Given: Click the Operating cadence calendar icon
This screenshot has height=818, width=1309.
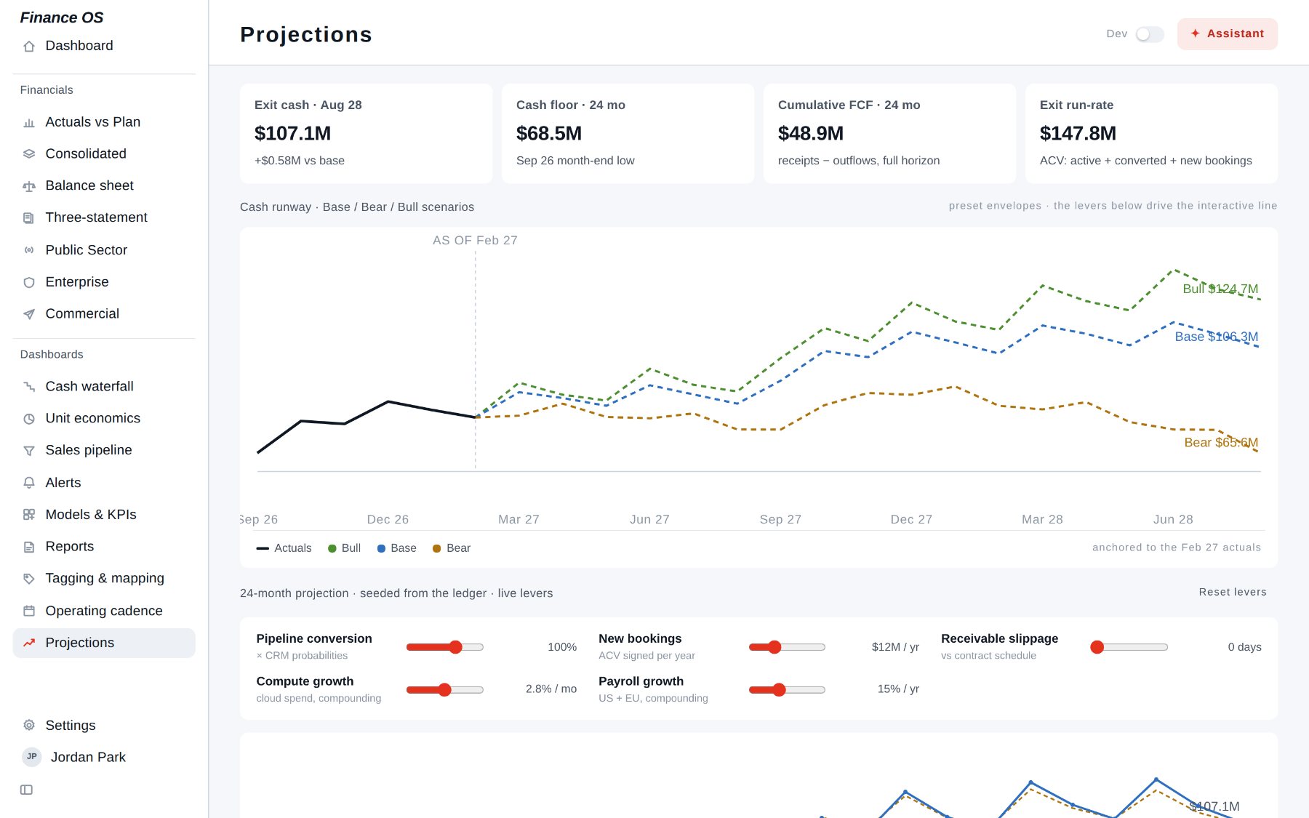Looking at the screenshot, I should tap(29, 611).
